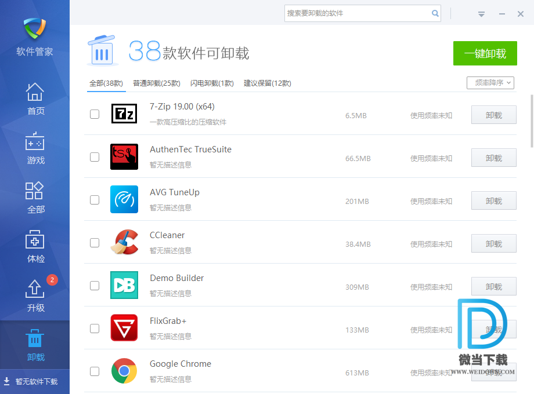Click the Demo Builder name text
Viewport: 534px width, 394px height.
pyautogui.click(x=177, y=278)
